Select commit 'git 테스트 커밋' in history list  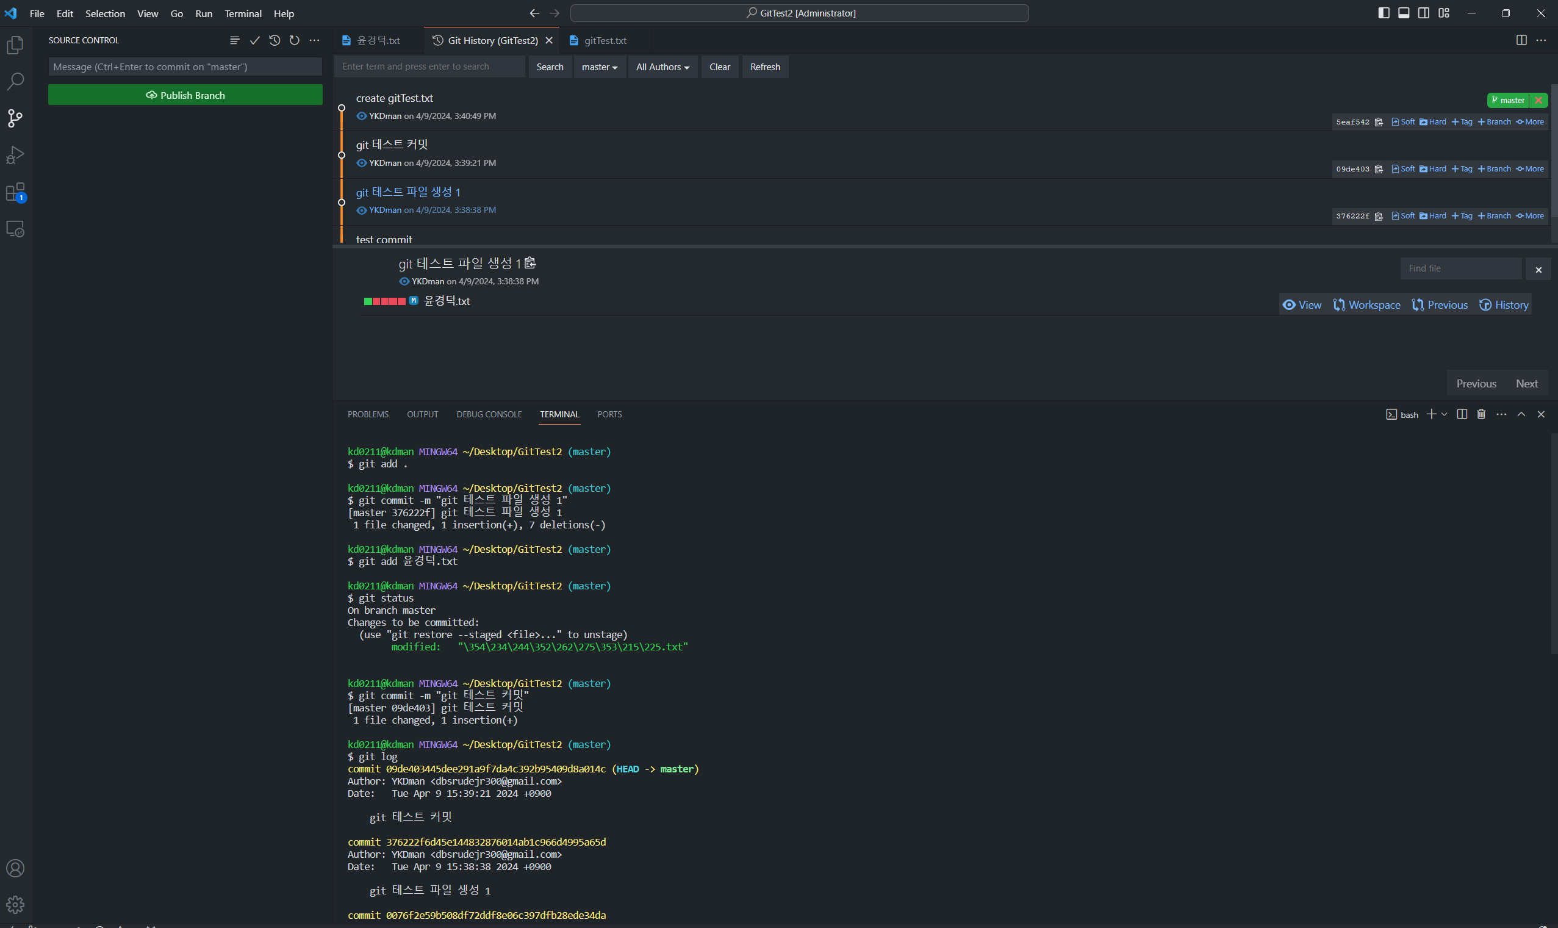pos(392,145)
